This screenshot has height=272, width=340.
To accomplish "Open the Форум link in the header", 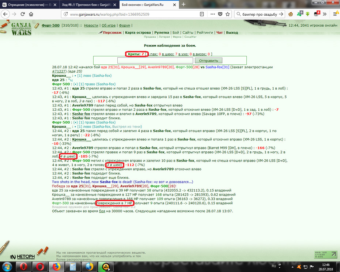I will [x=124, y=25].
